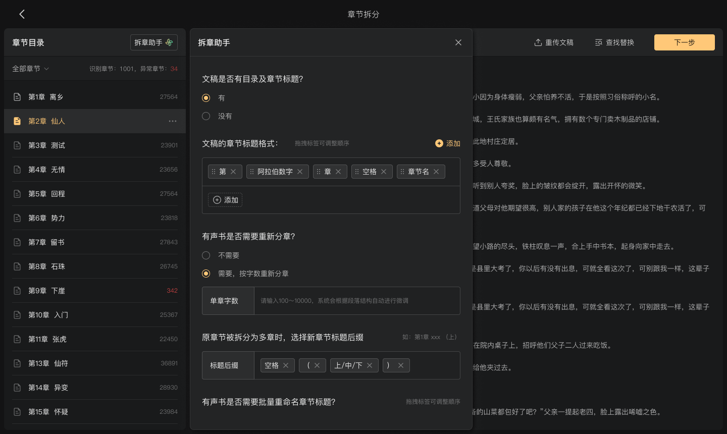Click document icon of 第13章 仙符

[x=17, y=363]
